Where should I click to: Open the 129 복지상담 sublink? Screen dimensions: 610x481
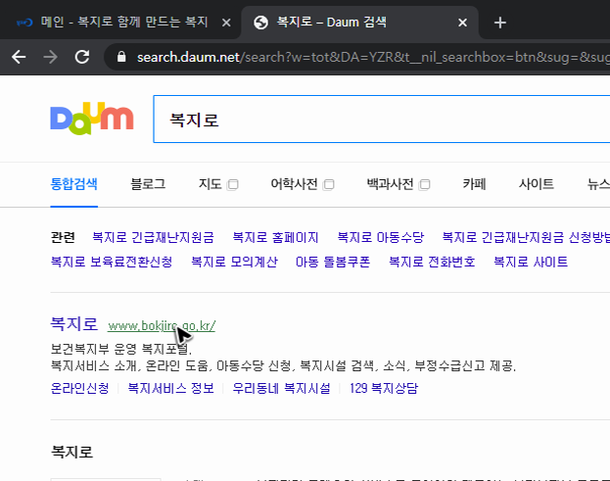click(384, 388)
